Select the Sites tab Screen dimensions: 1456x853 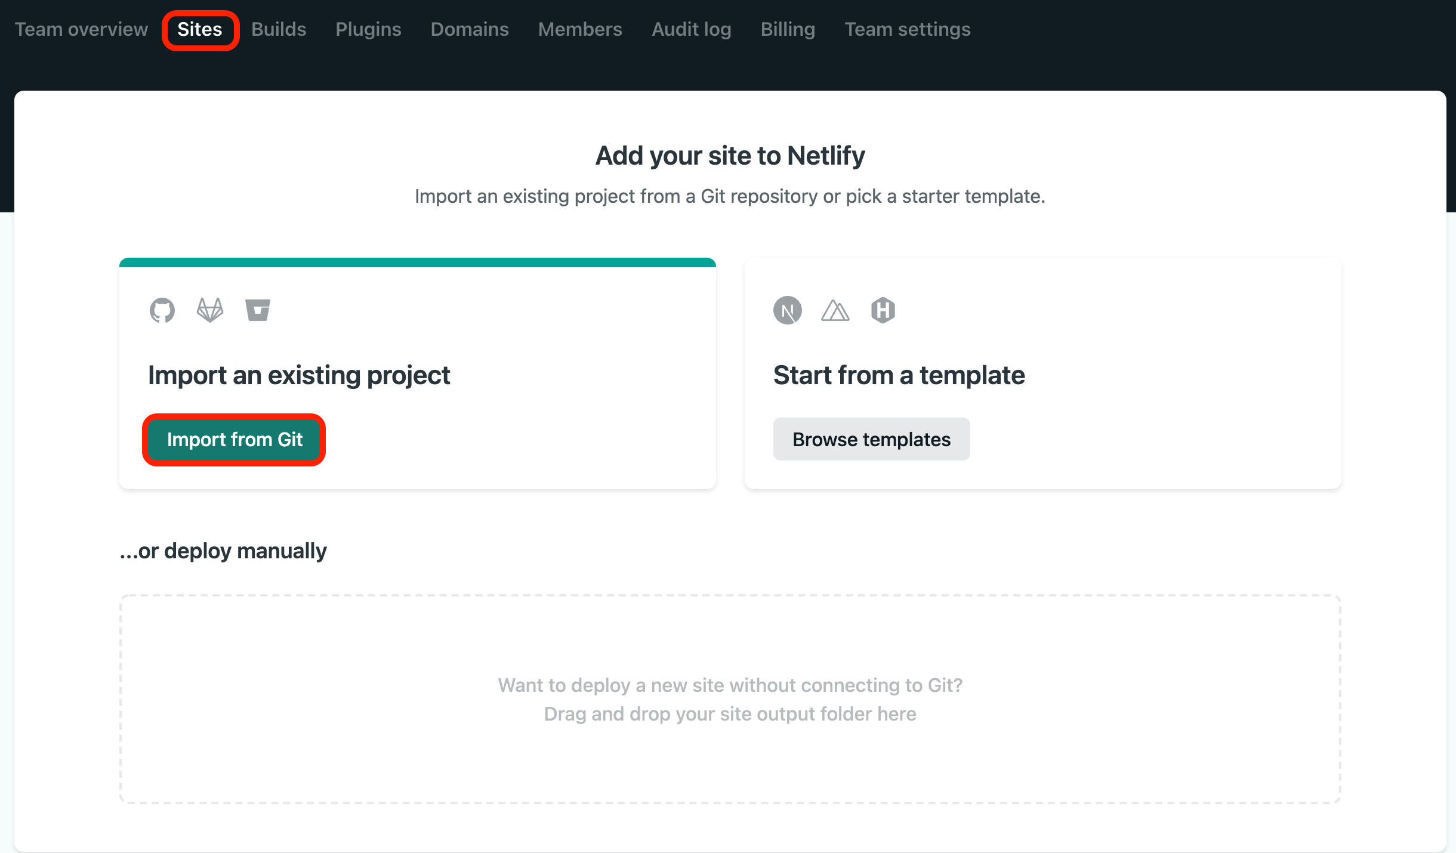[x=200, y=29]
